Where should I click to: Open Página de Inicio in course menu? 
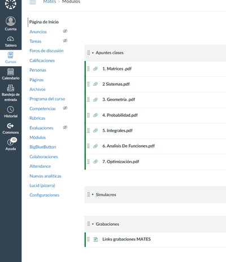click(44, 22)
